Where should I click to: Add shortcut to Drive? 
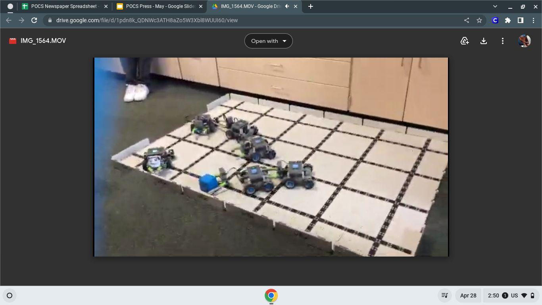tap(465, 41)
